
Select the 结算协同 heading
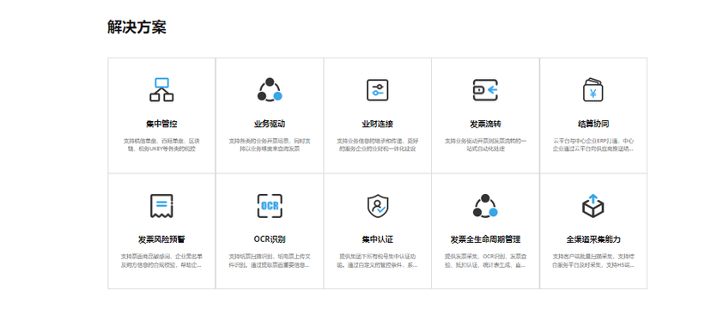coord(593,124)
